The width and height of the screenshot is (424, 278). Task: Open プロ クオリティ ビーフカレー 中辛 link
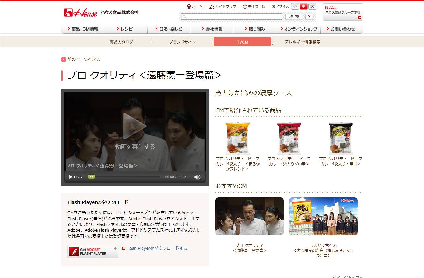point(289,161)
